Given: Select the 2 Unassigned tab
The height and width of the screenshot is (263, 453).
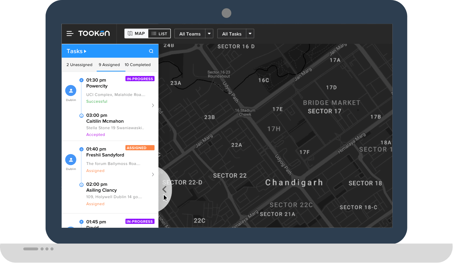Looking at the screenshot, I should tap(79, 65).
